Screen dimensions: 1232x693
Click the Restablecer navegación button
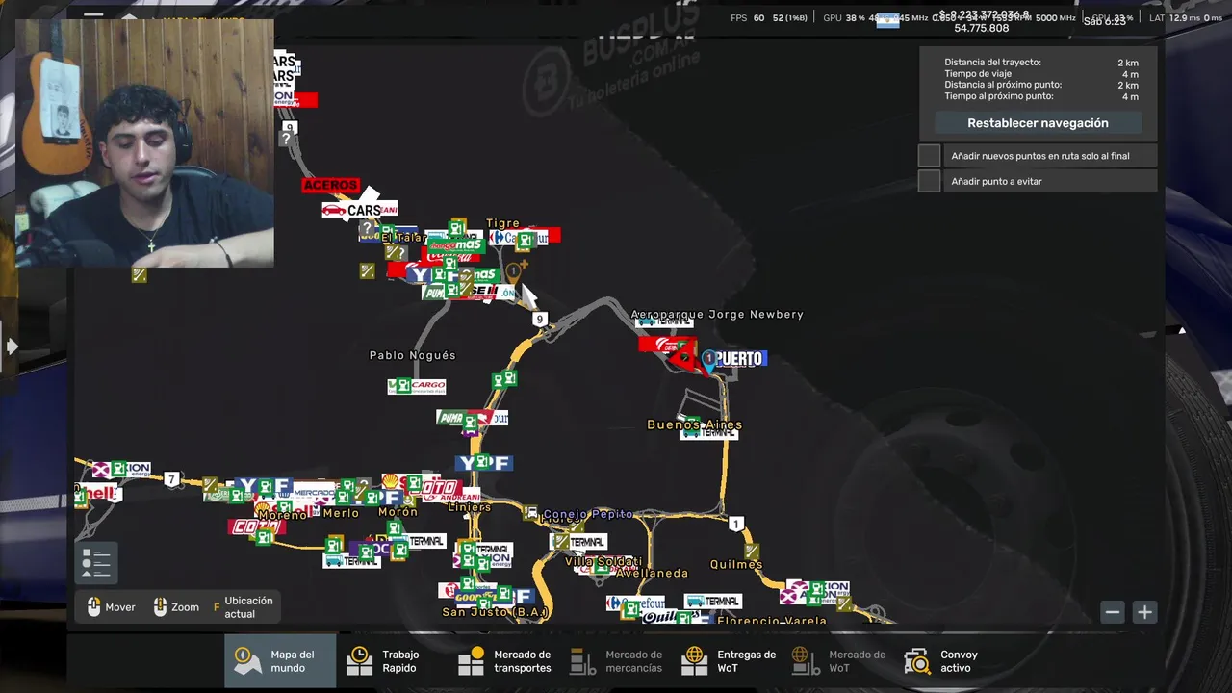[x=1038, y=123]
